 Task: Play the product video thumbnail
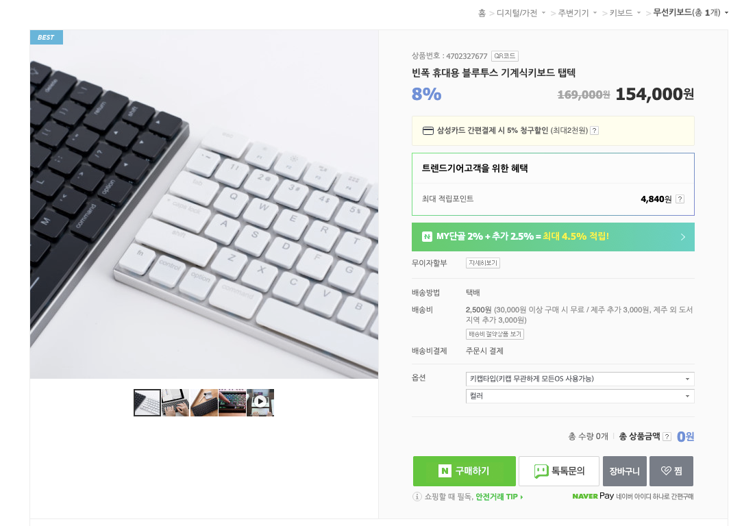(x=260, y=402)
